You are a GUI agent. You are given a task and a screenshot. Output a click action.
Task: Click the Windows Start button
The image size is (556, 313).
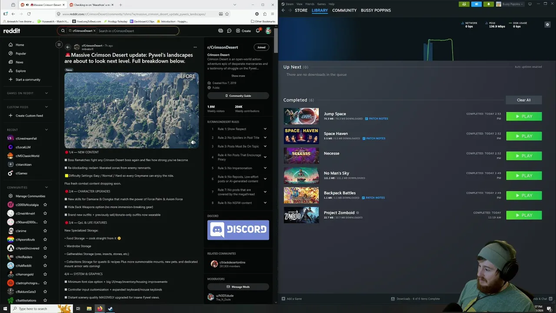pyautogui.click(x=5, y=309)
